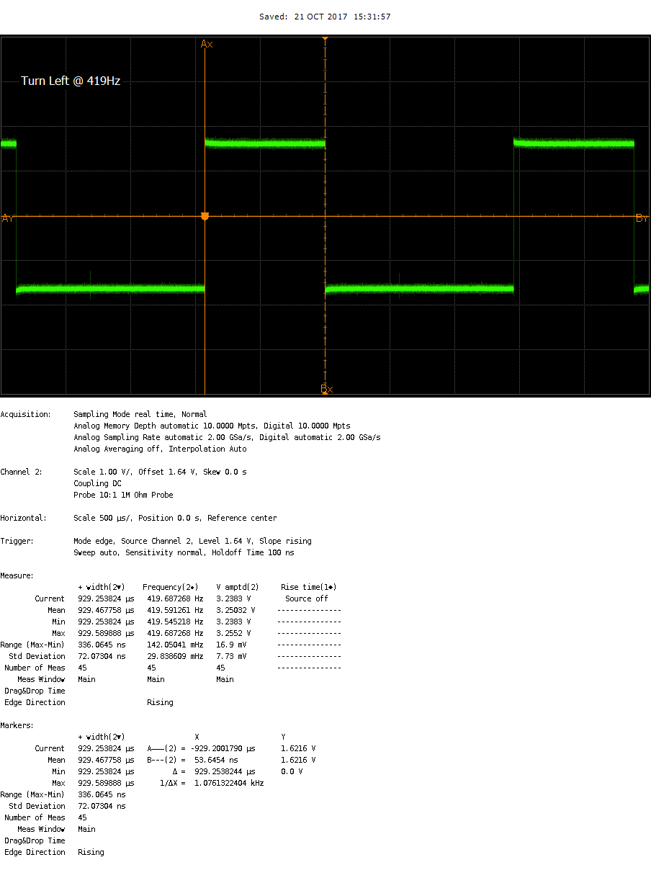The height and width of the screenshot is (870, 651).
Task: Click the 'Saved: 21 OCT 2017 15:31:57' timestamp
Action: pyautogui.click(x=325, y=17)
